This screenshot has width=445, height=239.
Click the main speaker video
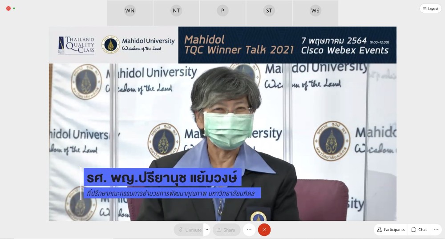222,142
